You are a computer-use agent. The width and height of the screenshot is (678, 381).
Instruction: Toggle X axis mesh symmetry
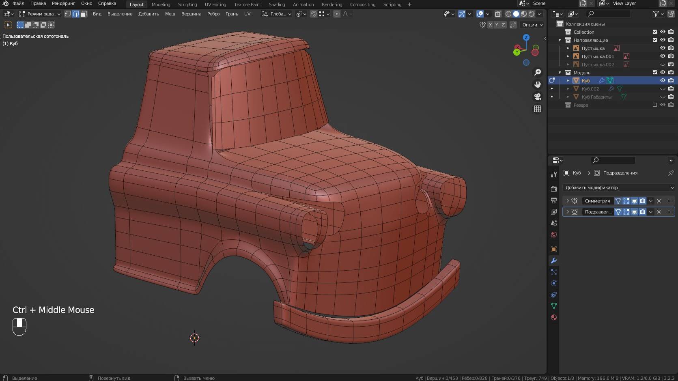[x=490, y=25]
